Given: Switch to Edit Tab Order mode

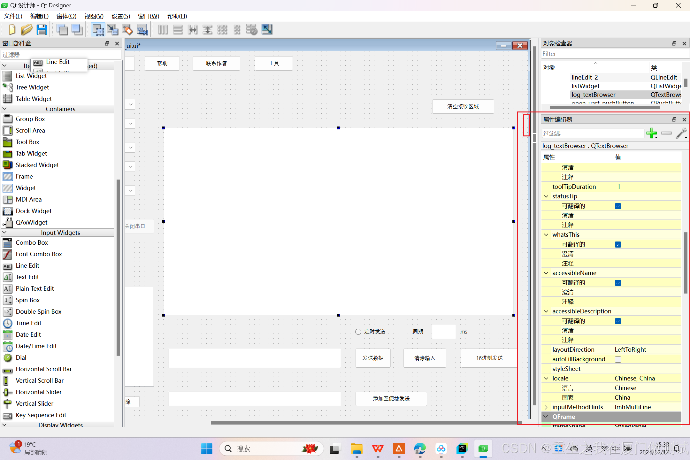Looking at the screenshot, I should tap(142, 30).
